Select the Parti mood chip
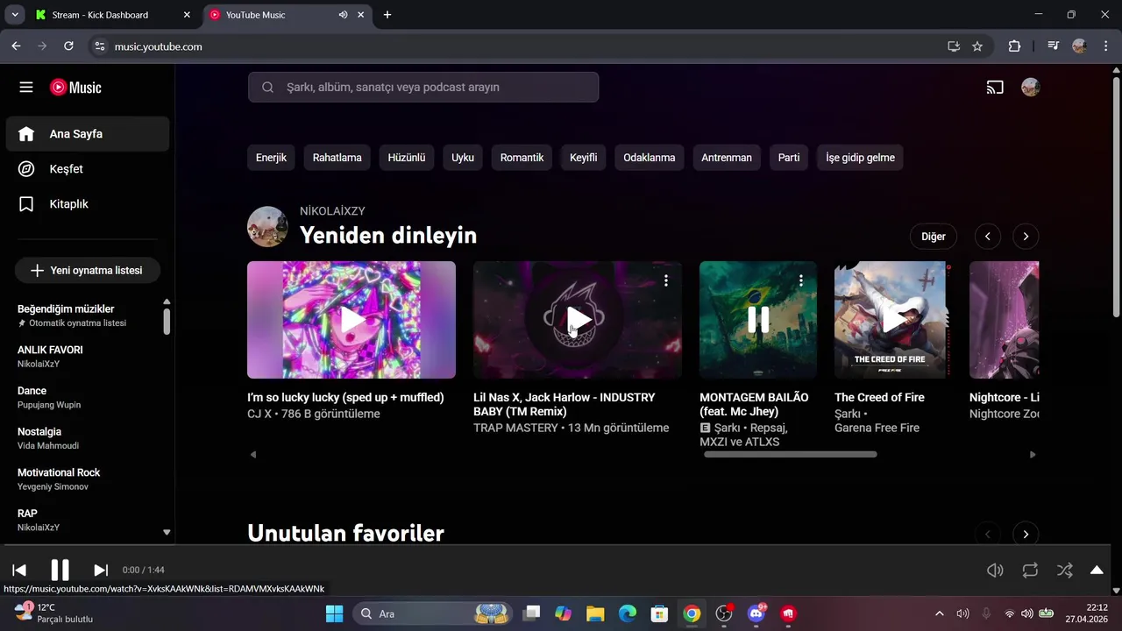This screenshot has height=631, width=1122. pos(789,158)
